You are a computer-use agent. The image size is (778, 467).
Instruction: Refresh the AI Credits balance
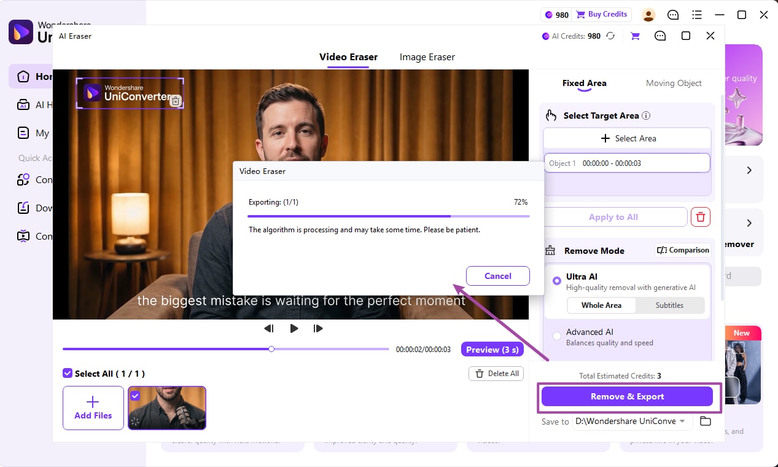point(610,36)
